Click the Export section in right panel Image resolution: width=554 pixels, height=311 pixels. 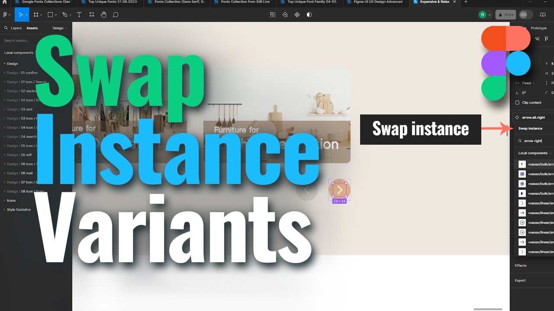tap(520, 280)
